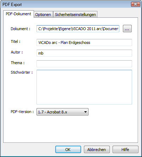Place cursor in the empty Thema field

(84, 64)
